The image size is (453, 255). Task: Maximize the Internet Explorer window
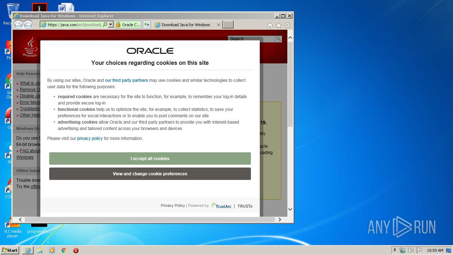283,16
